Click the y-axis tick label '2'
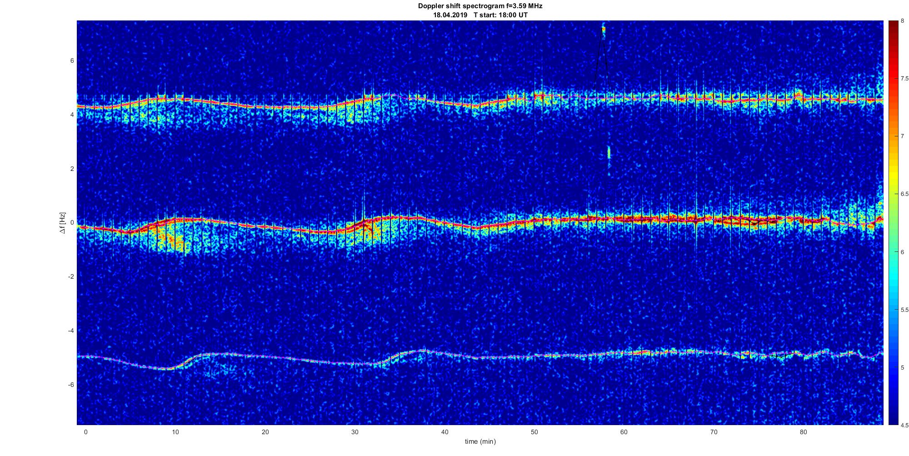The image size is (909, 456). [72, 169]
